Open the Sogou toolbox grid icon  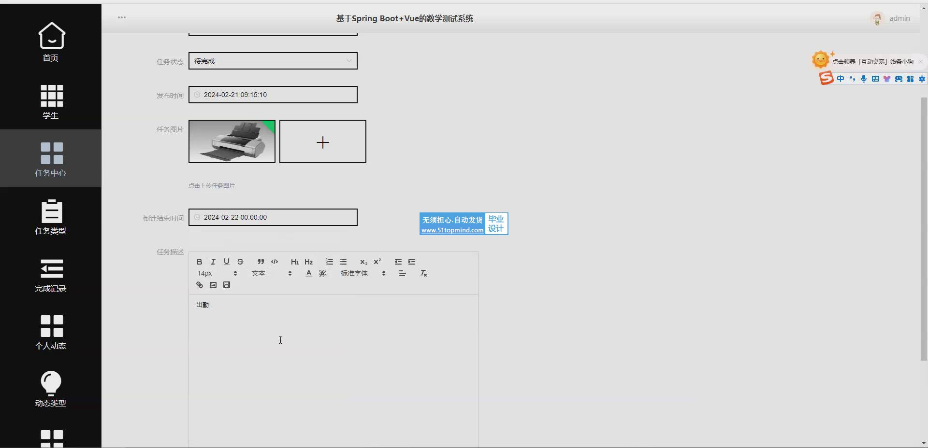point(910,79)
